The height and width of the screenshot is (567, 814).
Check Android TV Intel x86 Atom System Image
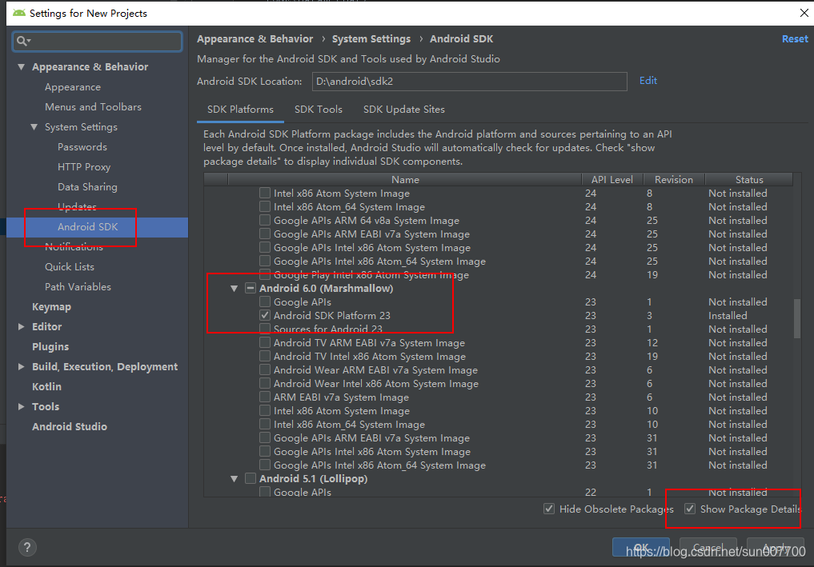pos(264,356)
